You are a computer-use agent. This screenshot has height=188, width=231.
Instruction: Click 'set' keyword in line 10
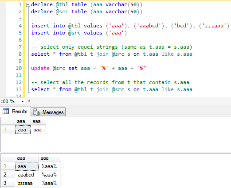73,68
